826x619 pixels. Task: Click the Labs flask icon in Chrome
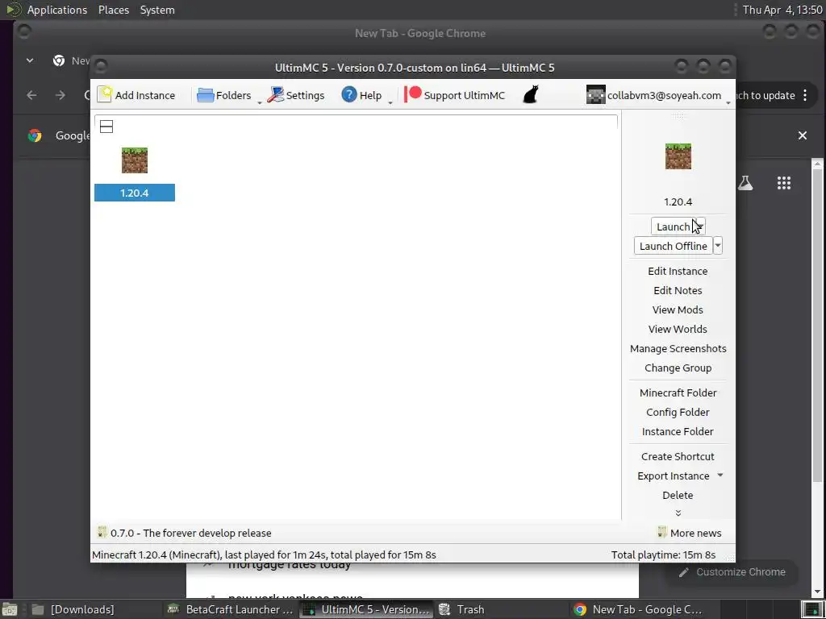[x=745, y=183]
